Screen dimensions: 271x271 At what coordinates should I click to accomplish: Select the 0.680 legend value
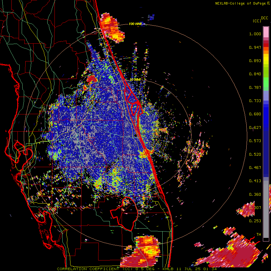(x=255, y=114)
